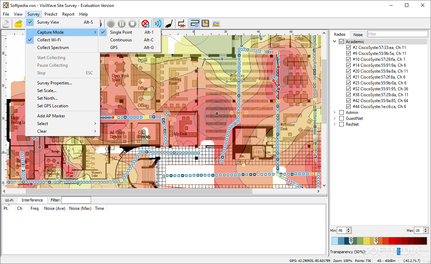Check the Admin group checkbox
Viewport: 431px width, 264px height.
point(341,113)
